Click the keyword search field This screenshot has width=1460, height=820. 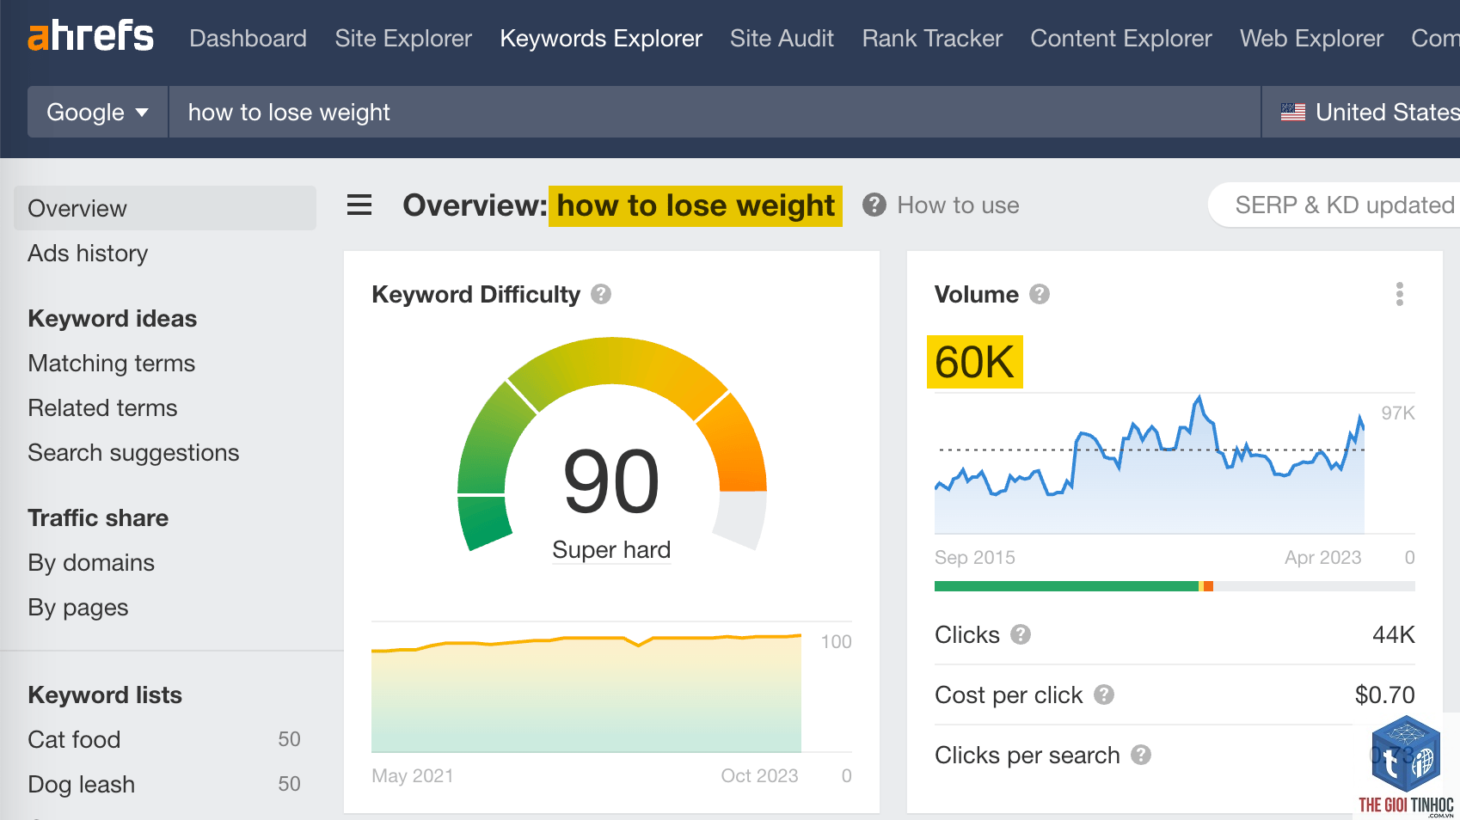[x=715, y=112]
